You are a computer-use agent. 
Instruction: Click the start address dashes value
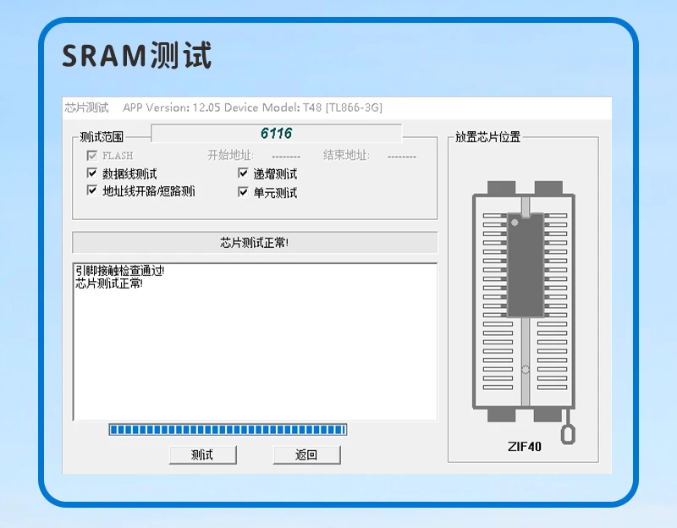(286, 157)
